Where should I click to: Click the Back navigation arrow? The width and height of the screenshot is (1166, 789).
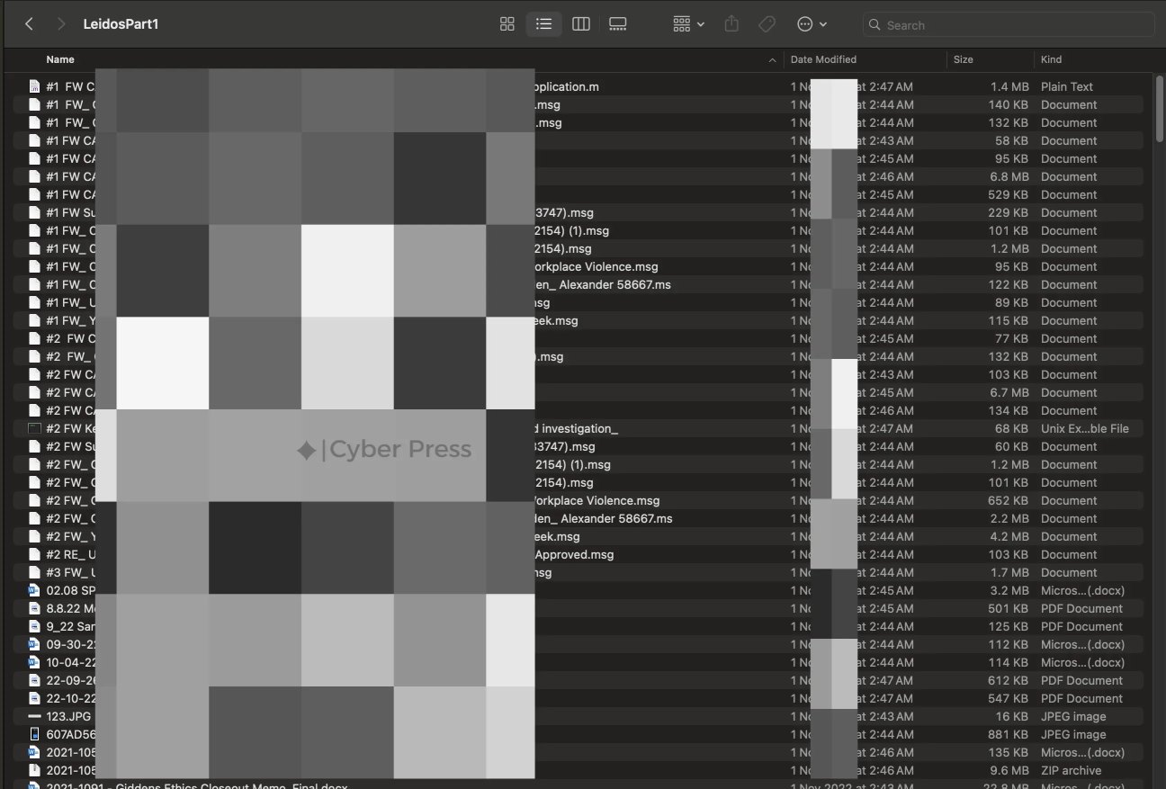coord(30,24)
